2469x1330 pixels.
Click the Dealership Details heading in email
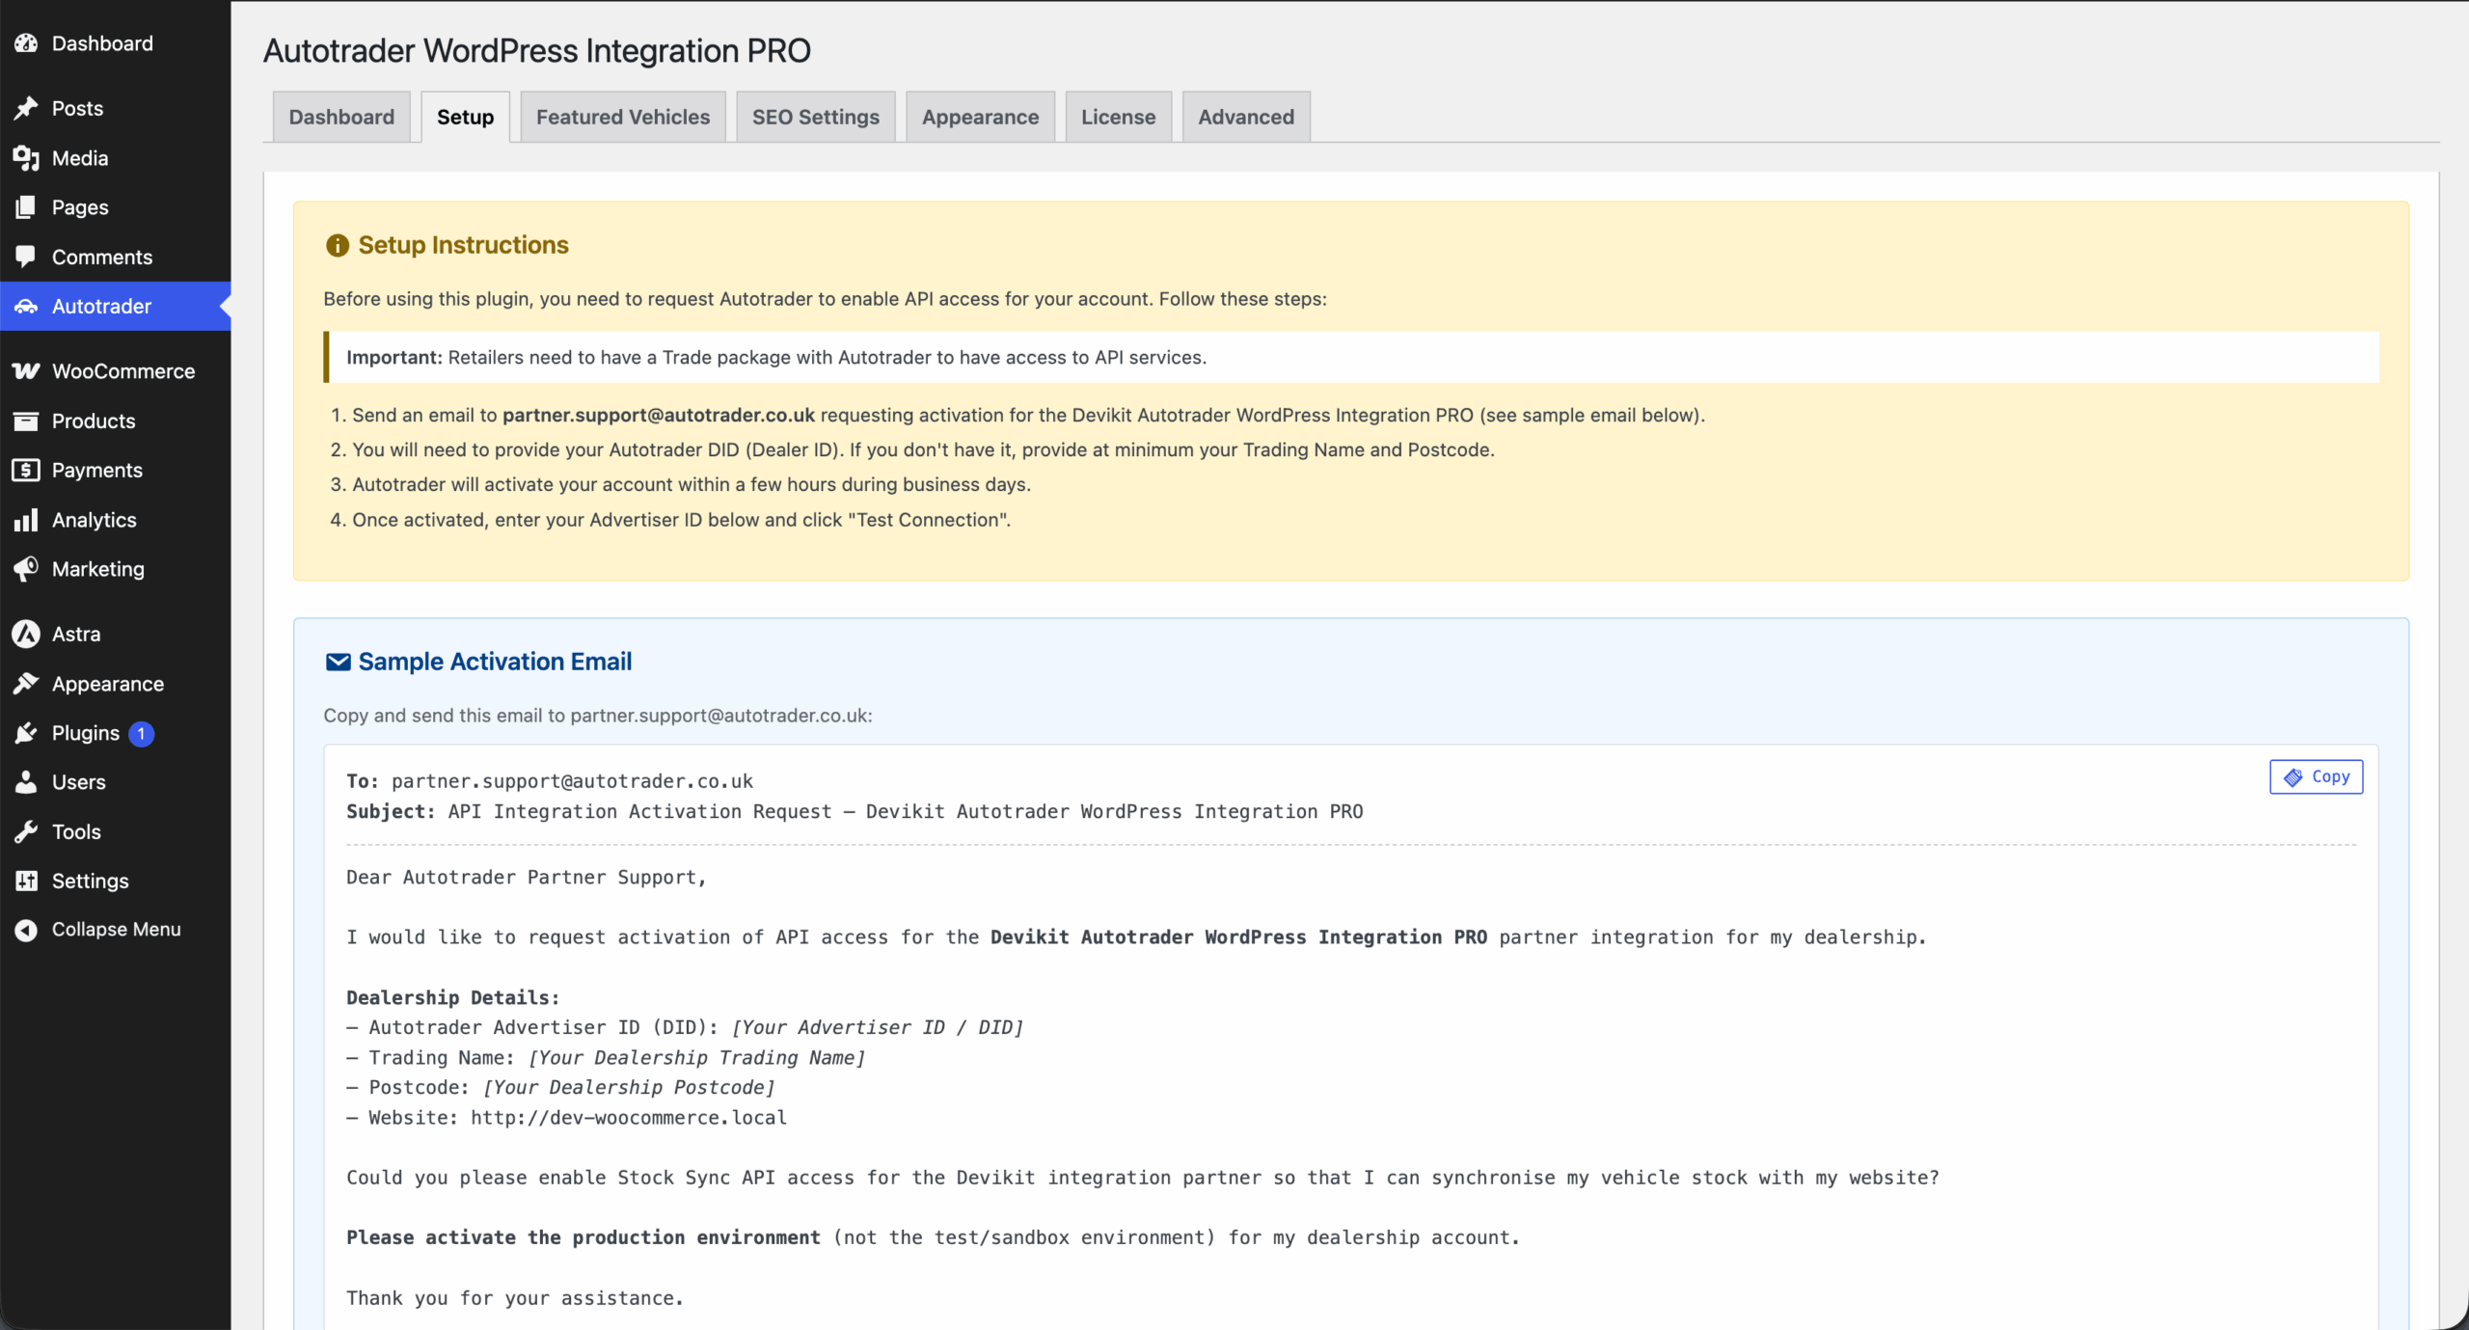click(x=453, y=998)
